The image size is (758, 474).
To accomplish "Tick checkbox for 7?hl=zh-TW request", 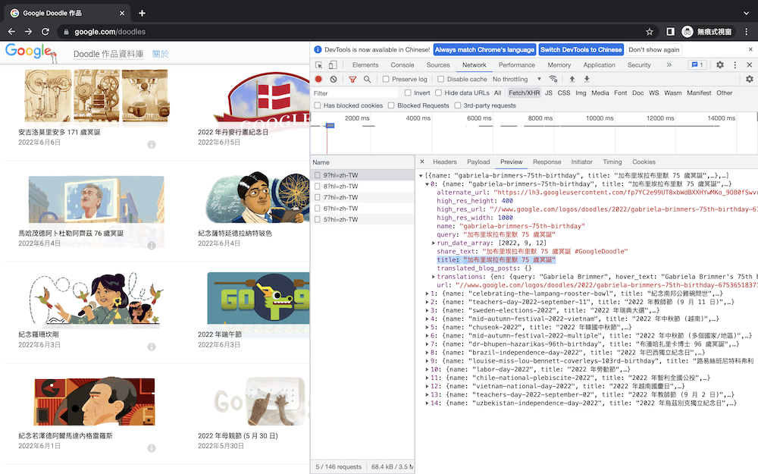I will (318, 197).
